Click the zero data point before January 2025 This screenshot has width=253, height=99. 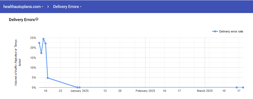[78, 87]
